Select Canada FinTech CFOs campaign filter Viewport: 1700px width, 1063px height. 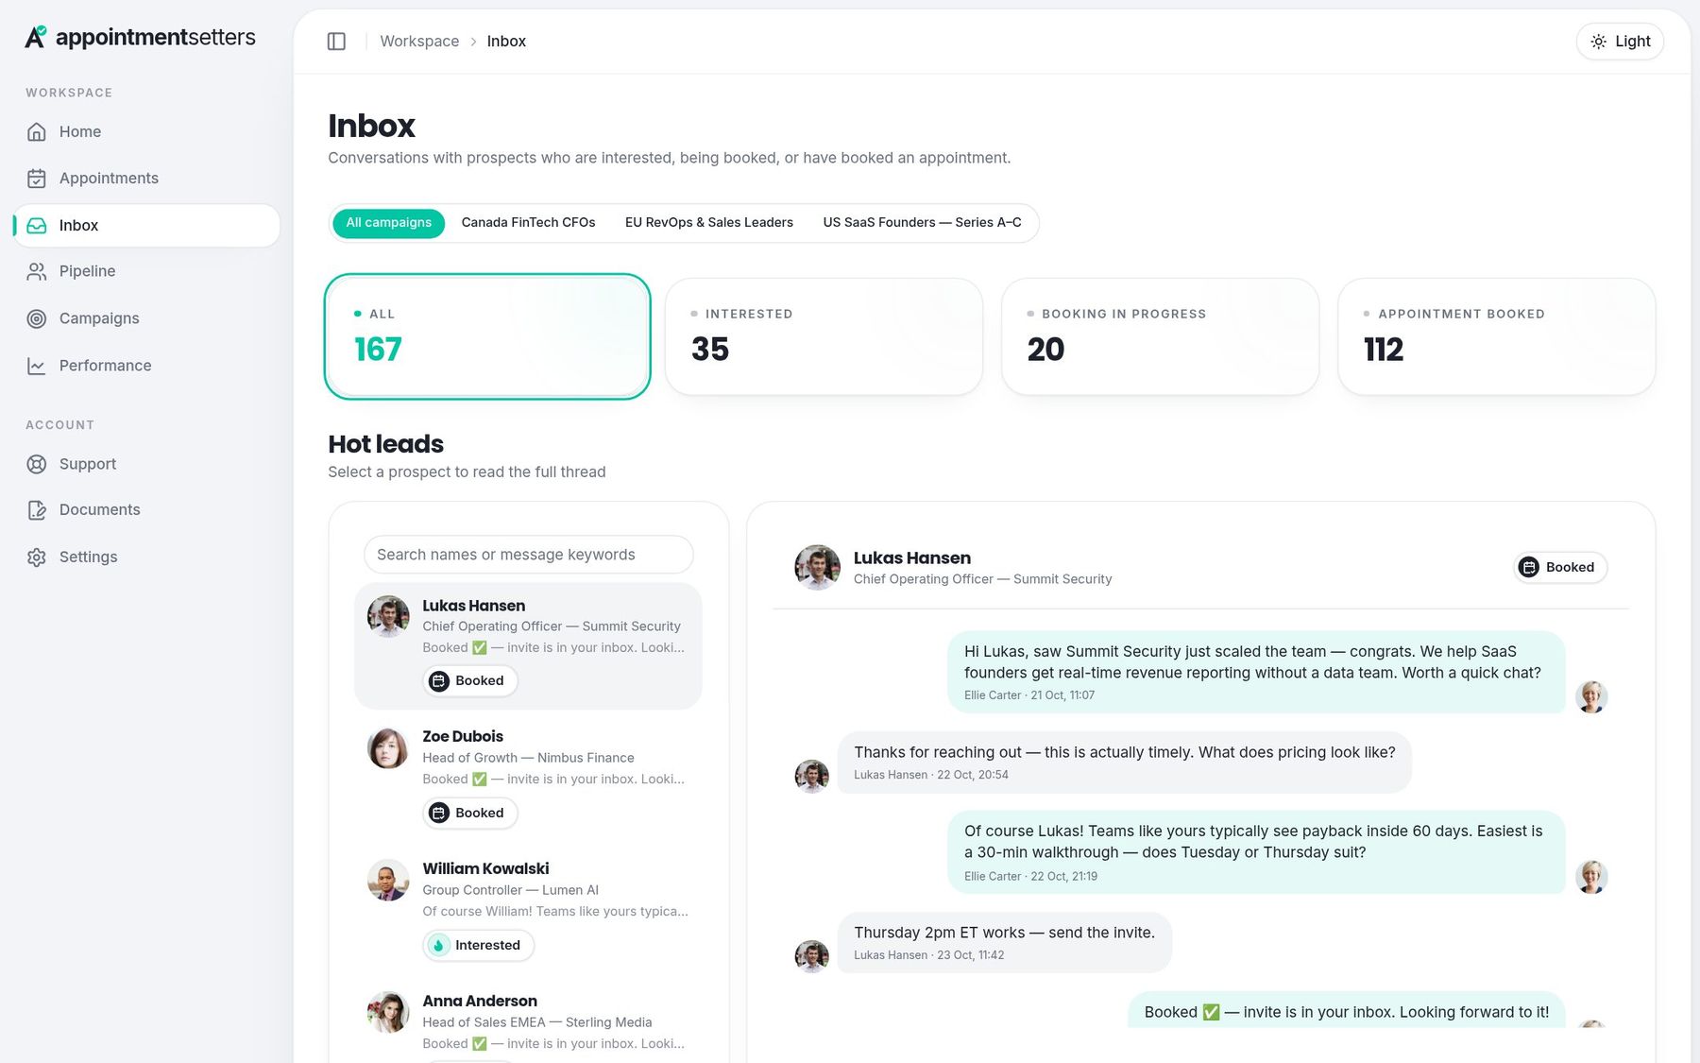(528, 223)
